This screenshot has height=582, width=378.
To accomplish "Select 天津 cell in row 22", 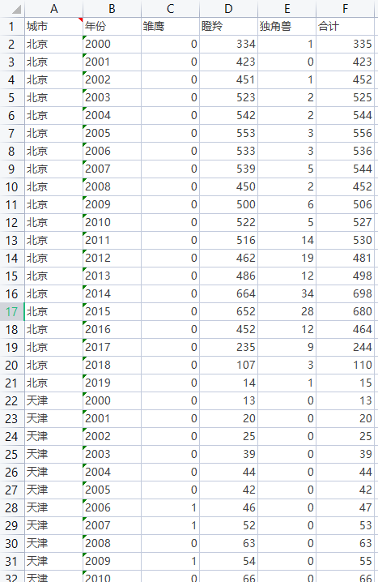I will pos(53,401).
